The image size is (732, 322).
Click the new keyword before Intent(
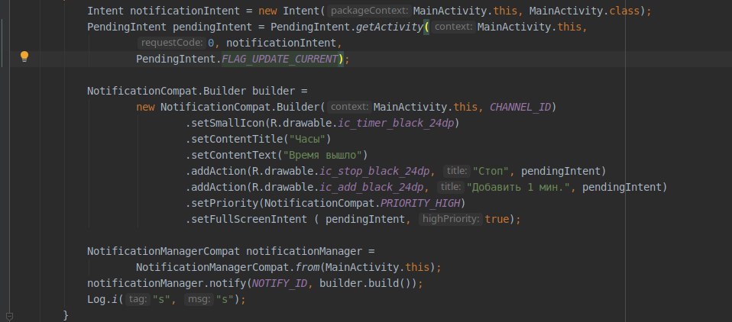(267, 11)
